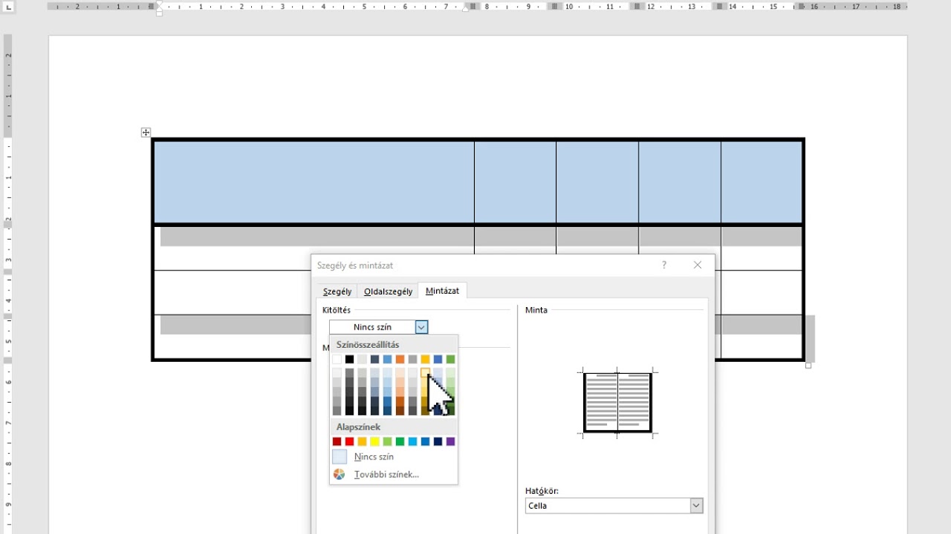Open the Oldalszegély tab
This screenshot has height=534, width=951.
[388, 291]
